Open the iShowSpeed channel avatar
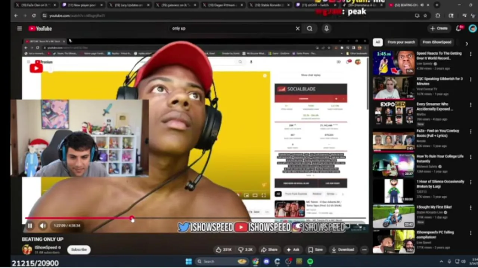Image resolution: width=478 pixels, height=268 pixels. point(27,249)
